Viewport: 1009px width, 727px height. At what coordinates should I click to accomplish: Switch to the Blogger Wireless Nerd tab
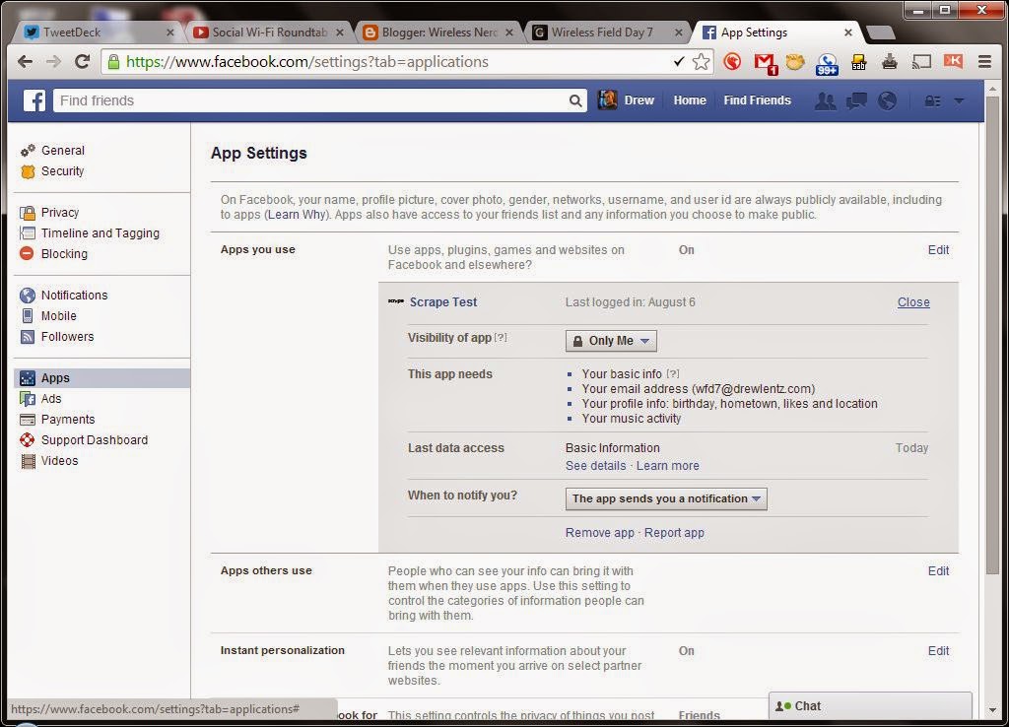(x=438, y=33)
